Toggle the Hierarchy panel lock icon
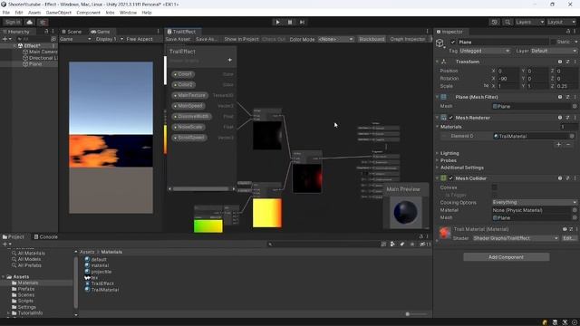This screenshot has height=326, width=580. (x=46, y=32)
